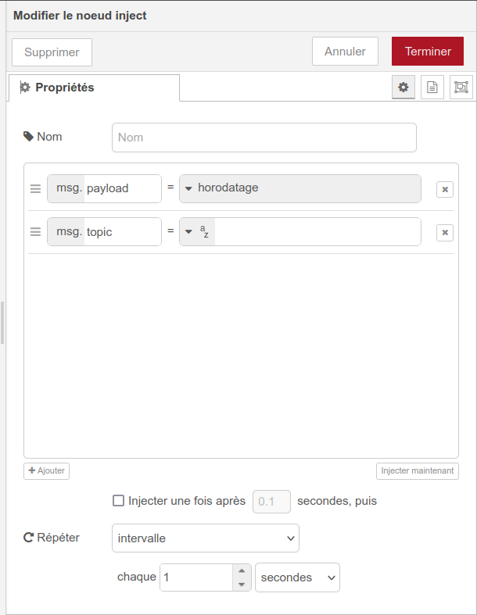Open the node description document icon
Viewport: 477px width, 615px height.
click(x=432, y=88)
